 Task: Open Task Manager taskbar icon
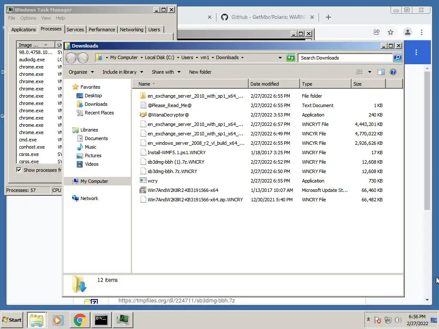pyautogui.click(x=123, y=320)
